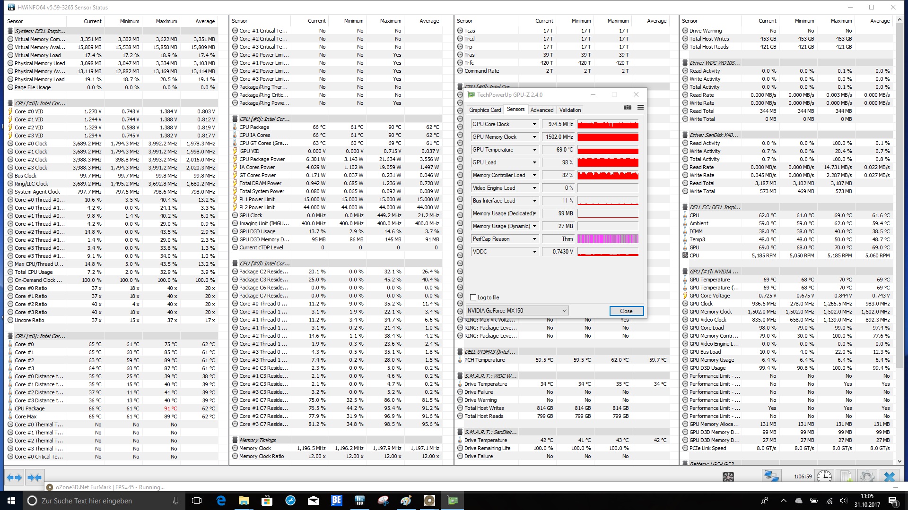The image size is (908, 510).
Task: Click the GPU Core Clock red graph
Action: point(608,124)
